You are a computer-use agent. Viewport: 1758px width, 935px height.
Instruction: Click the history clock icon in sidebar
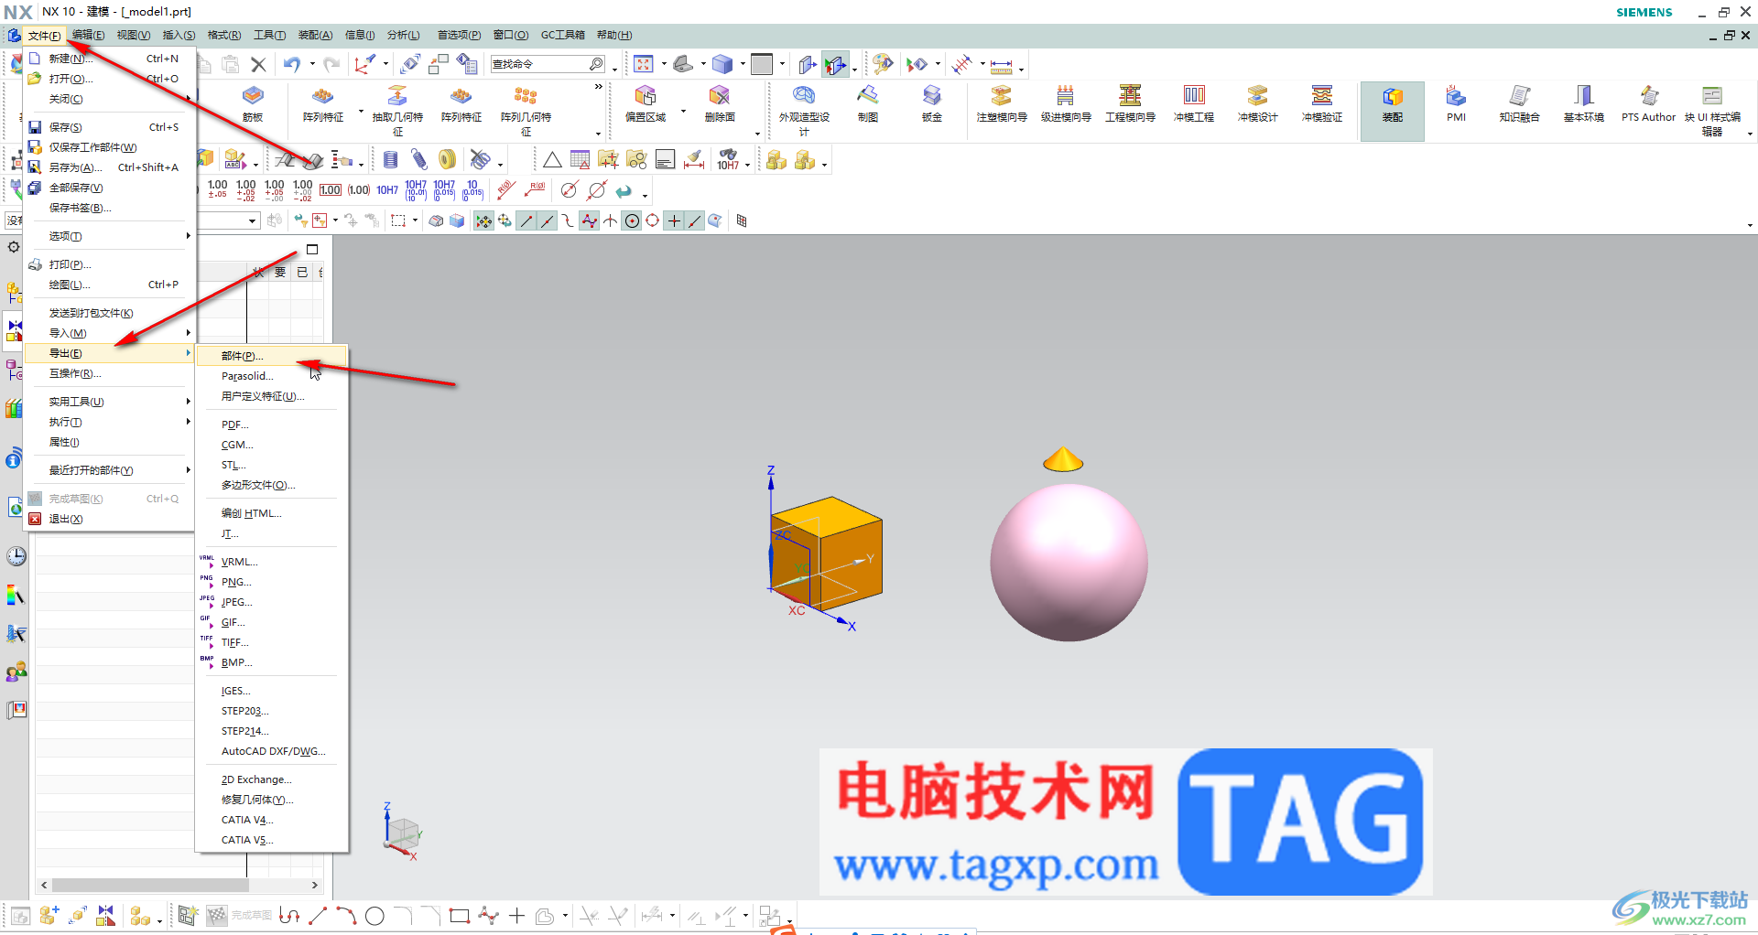[16, 556]
